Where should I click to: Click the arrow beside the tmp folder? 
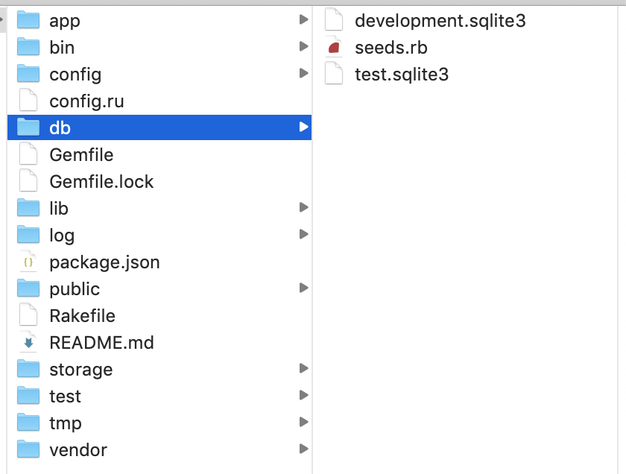coord(303,422)
